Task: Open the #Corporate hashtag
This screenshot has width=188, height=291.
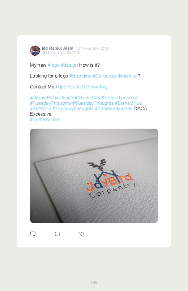Action: pos(104,76)
